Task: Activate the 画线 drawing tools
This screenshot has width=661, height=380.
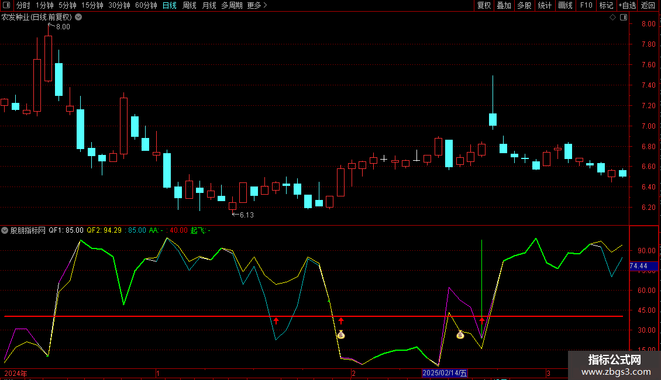Action: 565,5
